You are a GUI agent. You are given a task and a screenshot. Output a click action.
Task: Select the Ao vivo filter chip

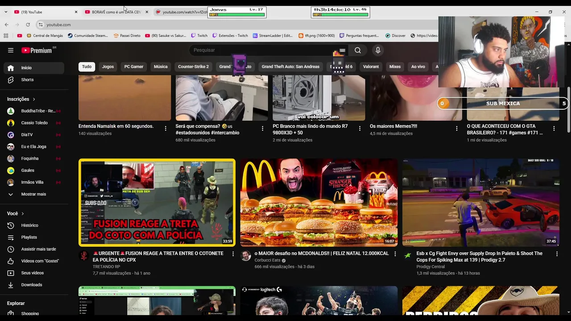point(418,67)
